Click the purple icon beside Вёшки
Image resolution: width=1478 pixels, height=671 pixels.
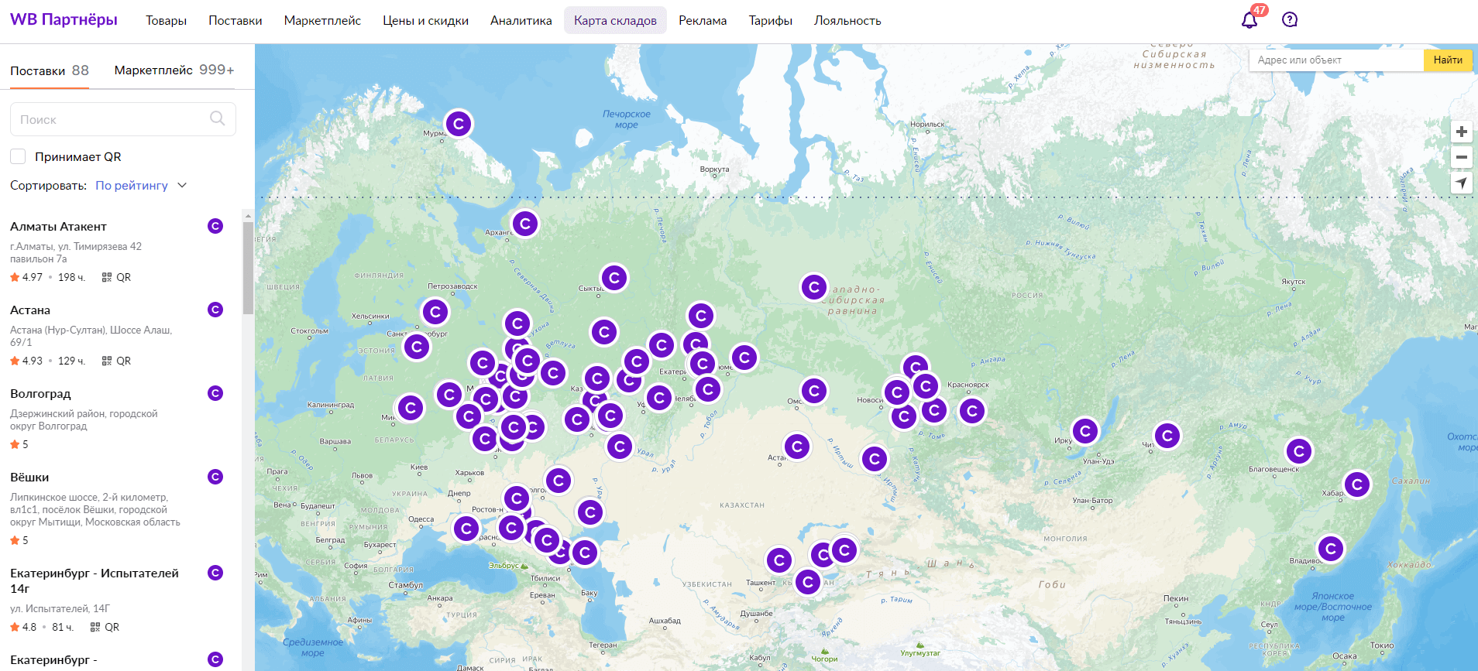point(215,477)
